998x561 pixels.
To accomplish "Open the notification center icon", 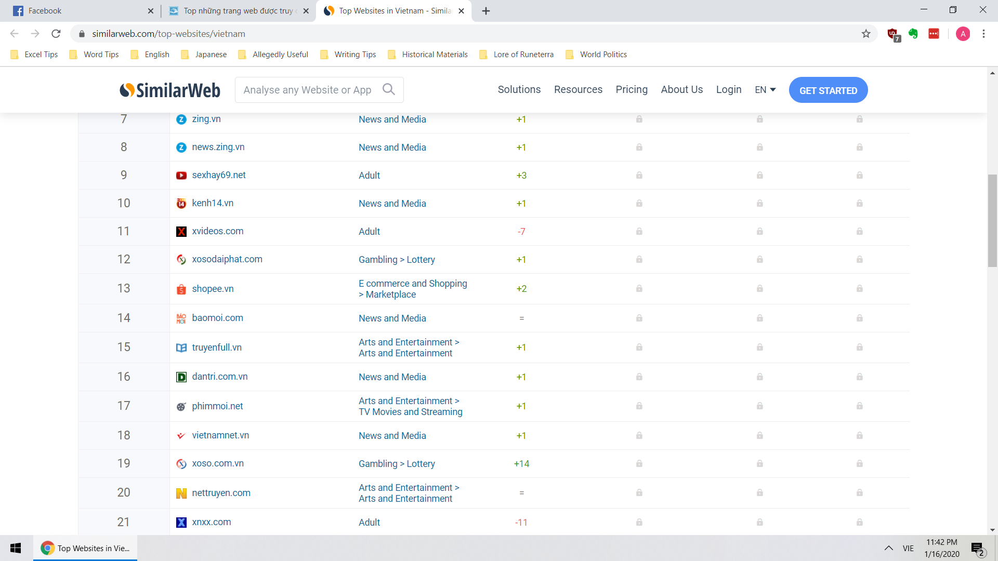I will [978, 548].
